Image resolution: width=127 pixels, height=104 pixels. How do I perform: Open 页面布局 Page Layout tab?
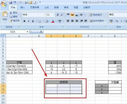point(35,7)
